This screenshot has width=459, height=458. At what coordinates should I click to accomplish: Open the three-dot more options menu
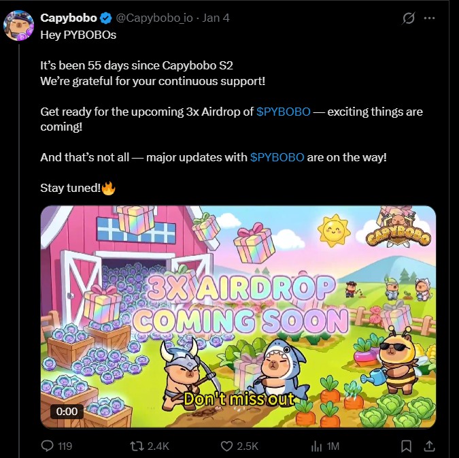(429, 18)
